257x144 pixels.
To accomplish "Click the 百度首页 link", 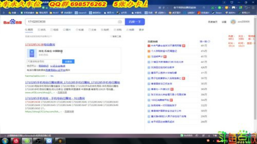I will tap(213, 22).
